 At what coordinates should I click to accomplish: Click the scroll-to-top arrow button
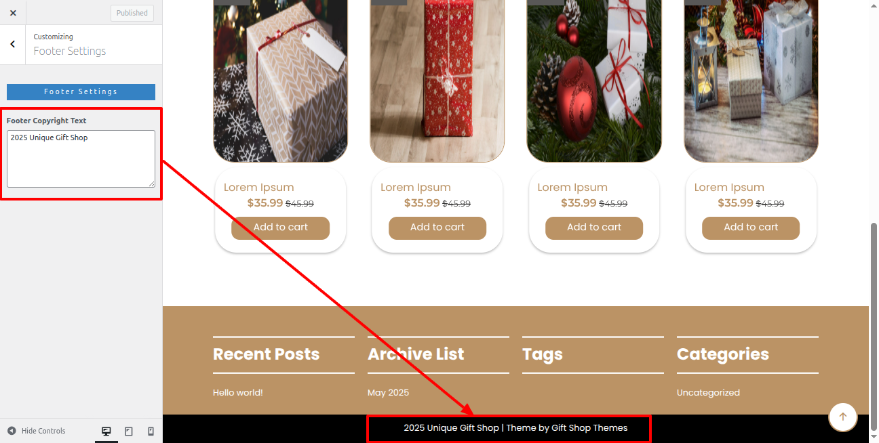pos(843,417)
